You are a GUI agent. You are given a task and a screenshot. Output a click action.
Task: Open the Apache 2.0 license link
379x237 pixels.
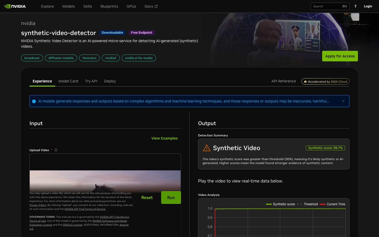124,225
